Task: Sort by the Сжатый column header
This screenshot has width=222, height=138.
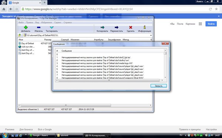Action: click(65, 40)
